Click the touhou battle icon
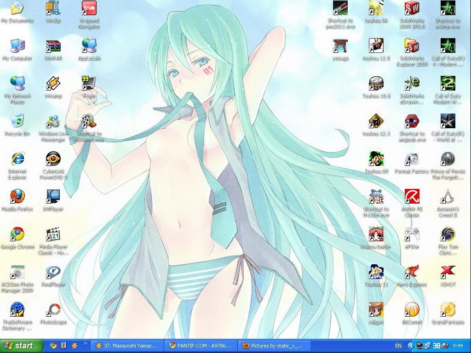Image resolution: width=471 pixels, height=353 pixels. point(376,234)
